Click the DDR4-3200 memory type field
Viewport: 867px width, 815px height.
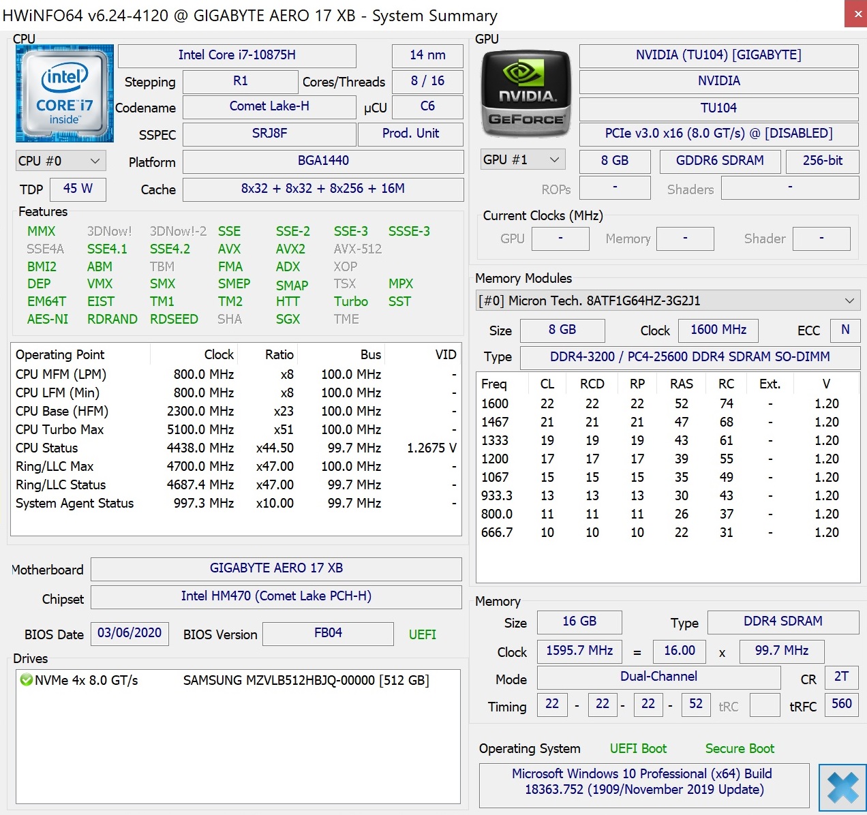690,357
